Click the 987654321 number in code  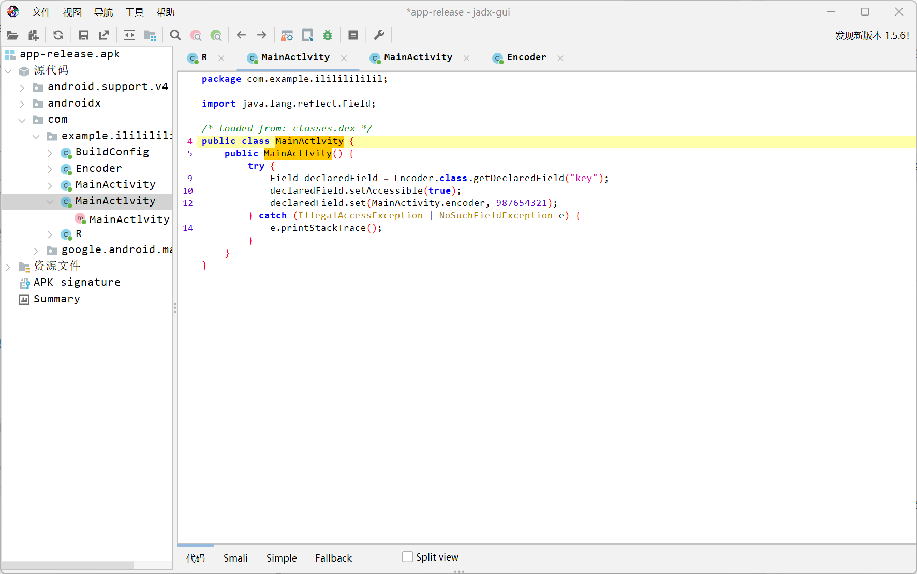[522, 203]
